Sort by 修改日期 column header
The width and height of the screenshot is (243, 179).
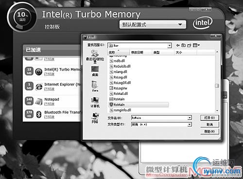[141, 53]
